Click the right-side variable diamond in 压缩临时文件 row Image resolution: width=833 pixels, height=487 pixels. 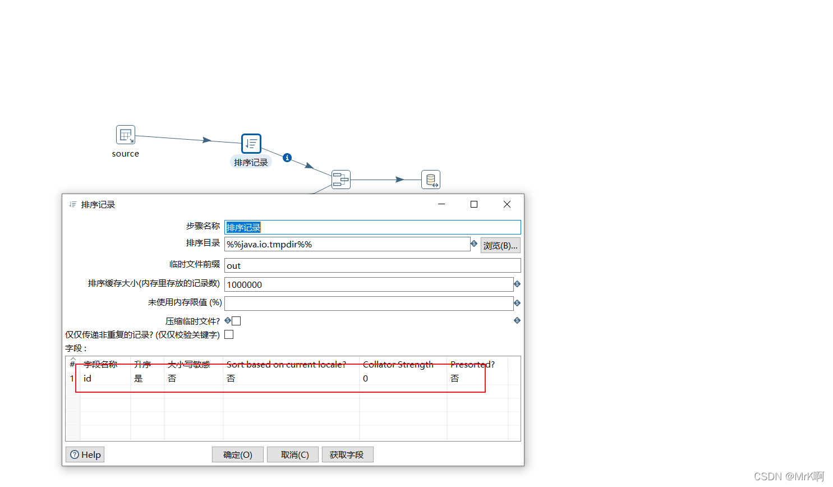[517, 320]
